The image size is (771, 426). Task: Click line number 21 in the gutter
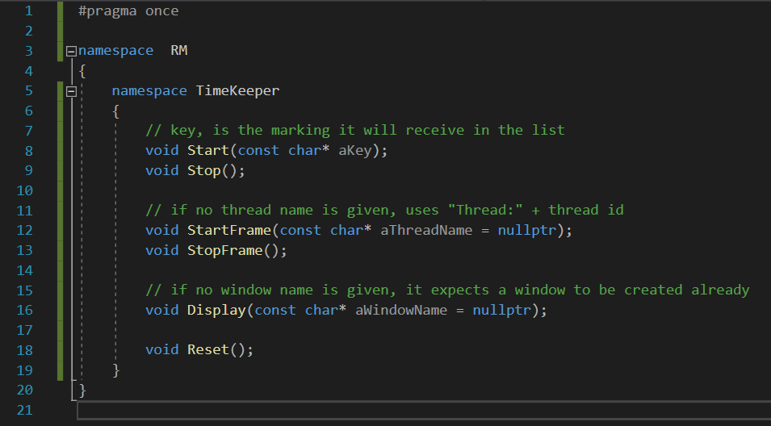[x=24, y=411]
